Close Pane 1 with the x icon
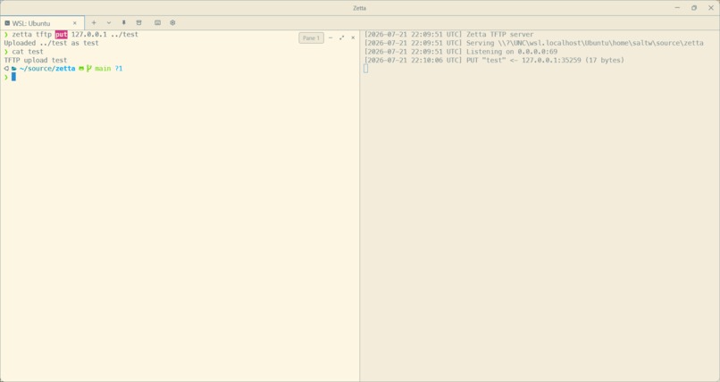Viewport: 720px width, 382px height. pos(353,38)
